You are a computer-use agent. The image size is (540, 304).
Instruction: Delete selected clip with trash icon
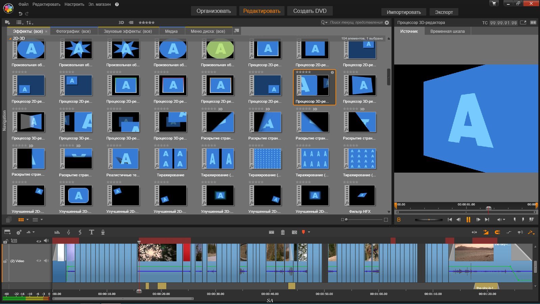tap(283, 232)
